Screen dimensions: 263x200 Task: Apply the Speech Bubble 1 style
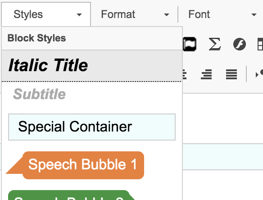point(75,165)
